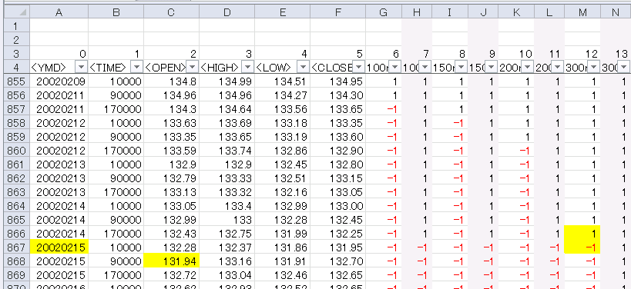Screen dimensions: 631x289
Task: Click the <HIGH> header cell text
Action: point(220,67)
